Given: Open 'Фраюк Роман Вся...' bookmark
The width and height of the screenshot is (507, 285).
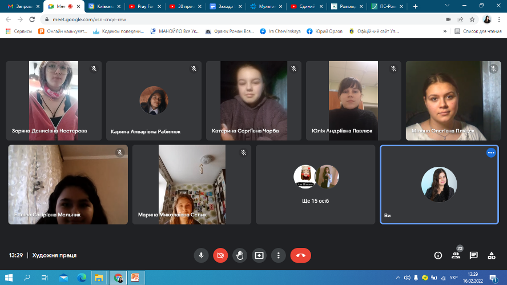Looking at the screenshot, I should (230, 31).
